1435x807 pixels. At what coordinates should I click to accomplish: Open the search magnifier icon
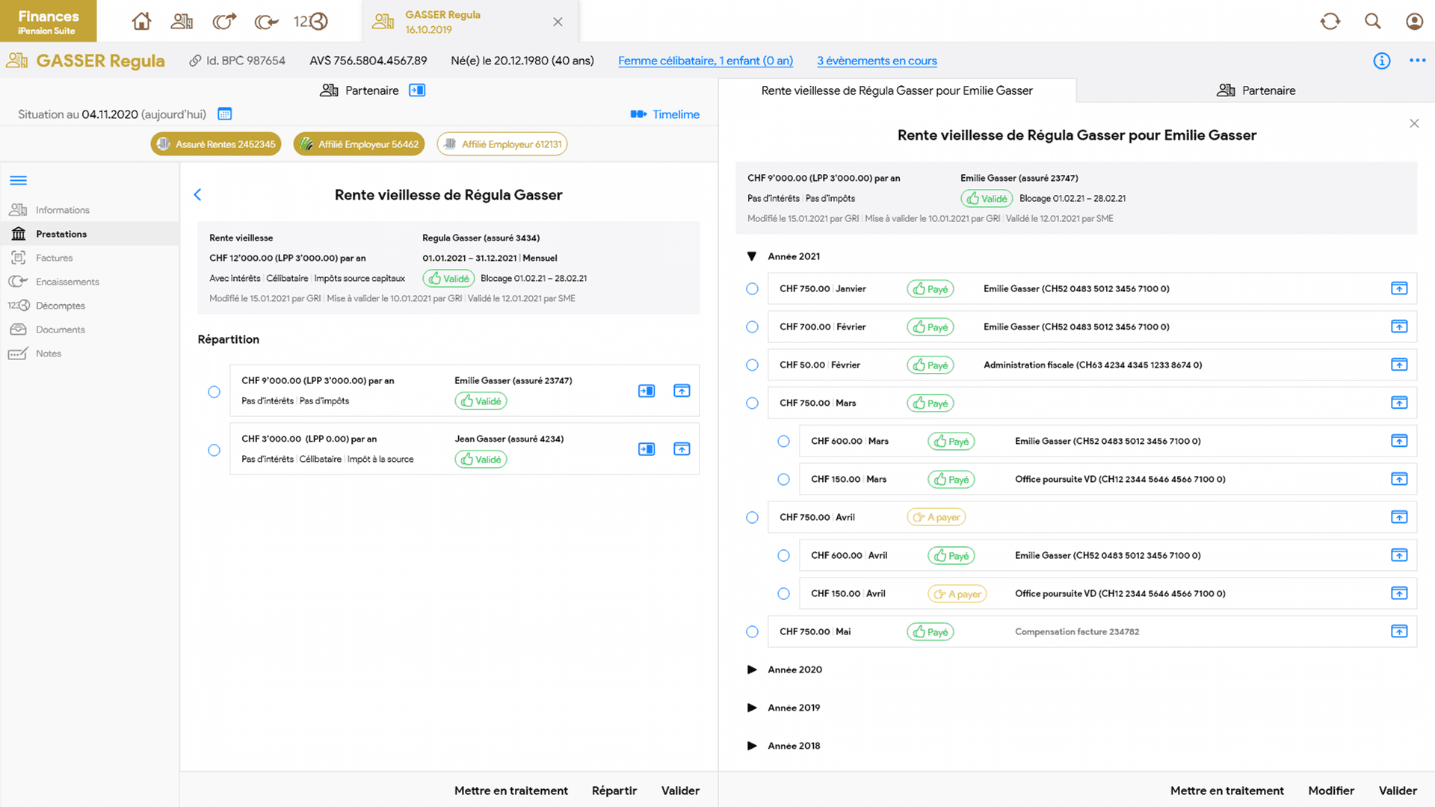pos(1372,22)
